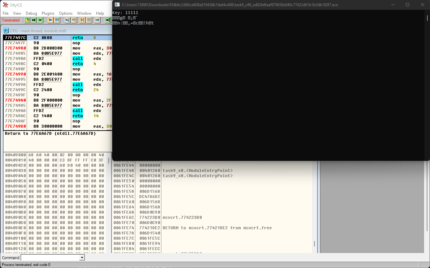
Task: Close the task9_x86 console window
Action: [423, 5]
